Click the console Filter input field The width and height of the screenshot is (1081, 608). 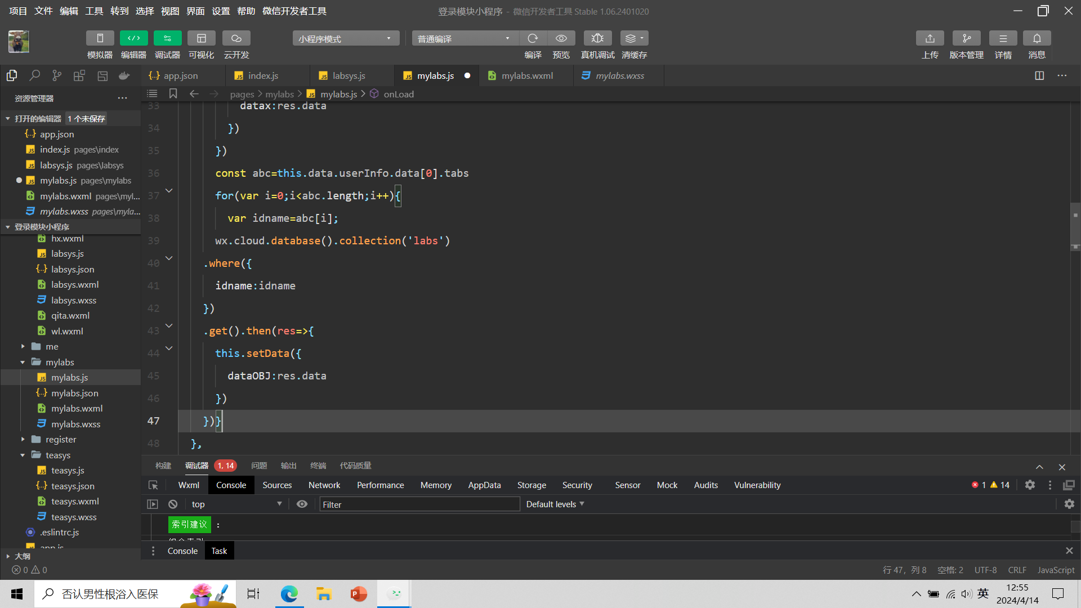tap(419, 504)
